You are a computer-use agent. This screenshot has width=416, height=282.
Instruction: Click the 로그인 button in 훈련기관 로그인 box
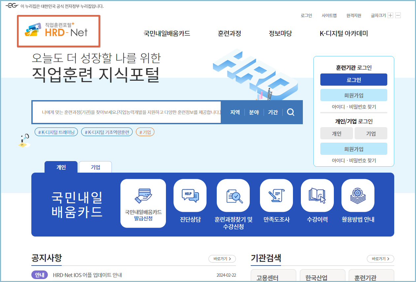click(x=354, y=79)
